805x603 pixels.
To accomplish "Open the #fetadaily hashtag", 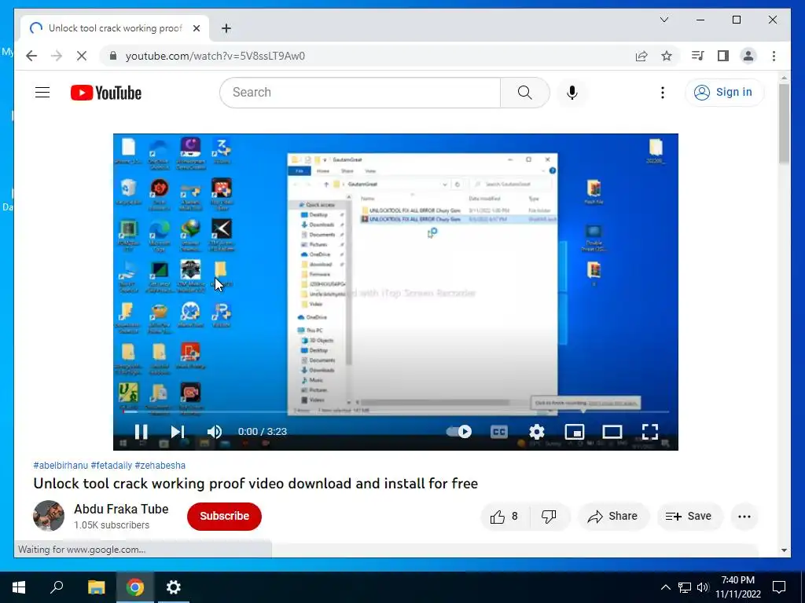I will (112, 466).
